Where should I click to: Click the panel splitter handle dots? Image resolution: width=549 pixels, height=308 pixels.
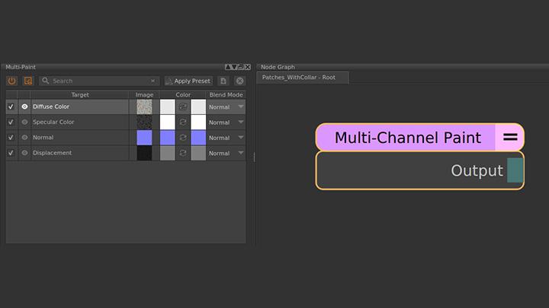[x=254, y=157]
